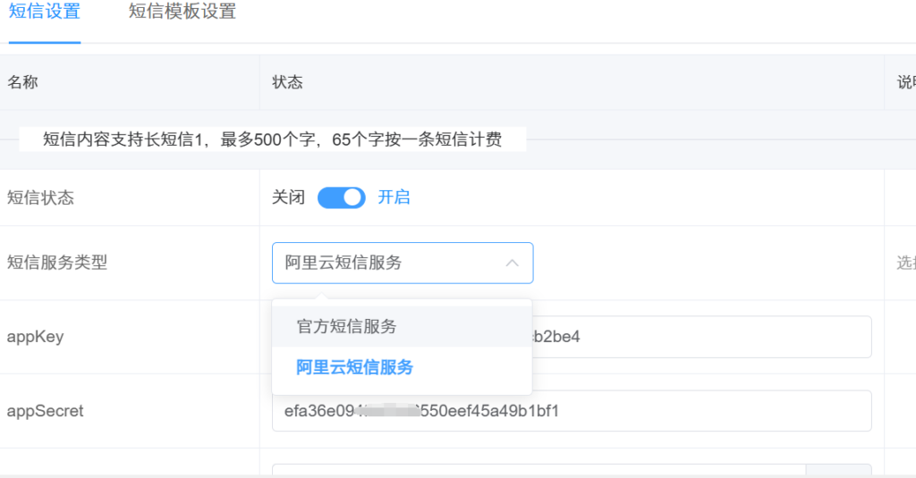Open the 短信模板设置 tab

click(x=182, y=13)
